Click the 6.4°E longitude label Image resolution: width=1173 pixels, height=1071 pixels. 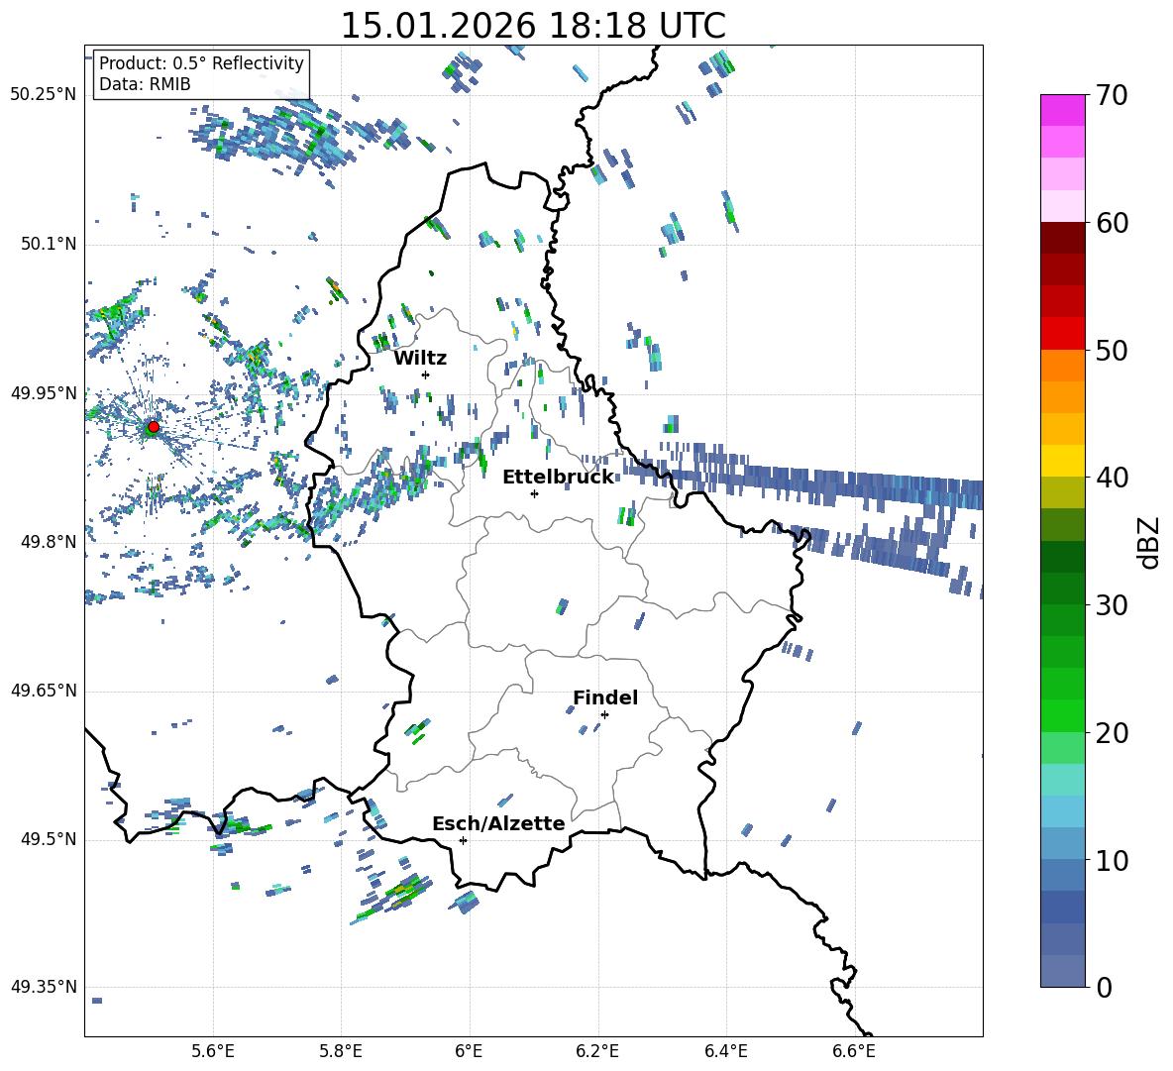click(725, 1051)
